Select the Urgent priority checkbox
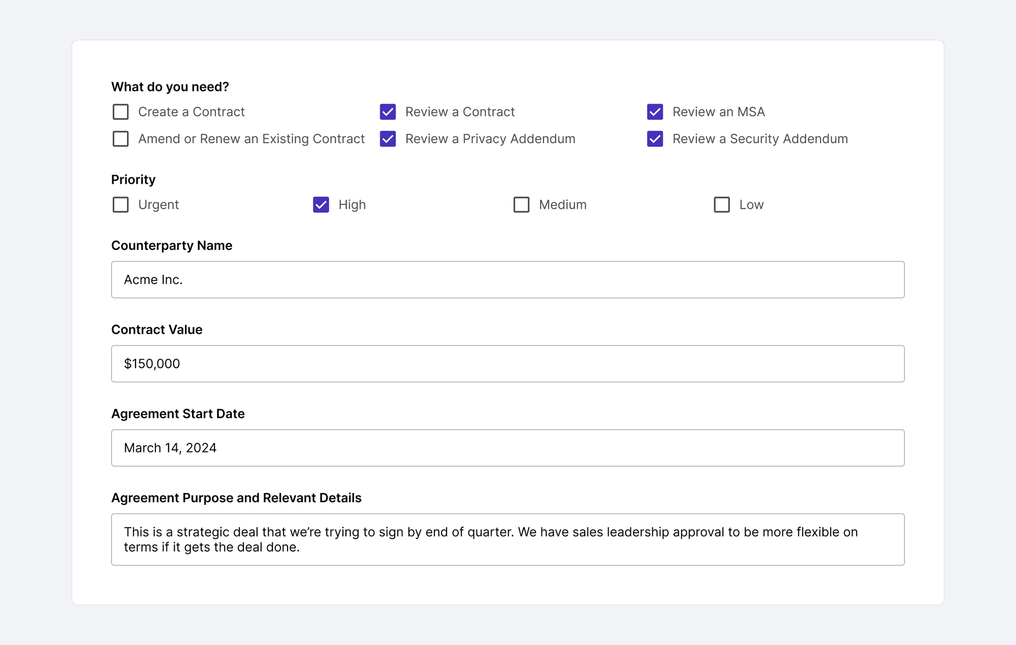Image resolution: width=1016 pixels, height=645 pixels. coord(120,205)
